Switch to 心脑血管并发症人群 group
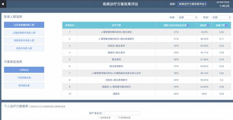The width and height of the screenshot is (233, 120). (x=24, y=33)
